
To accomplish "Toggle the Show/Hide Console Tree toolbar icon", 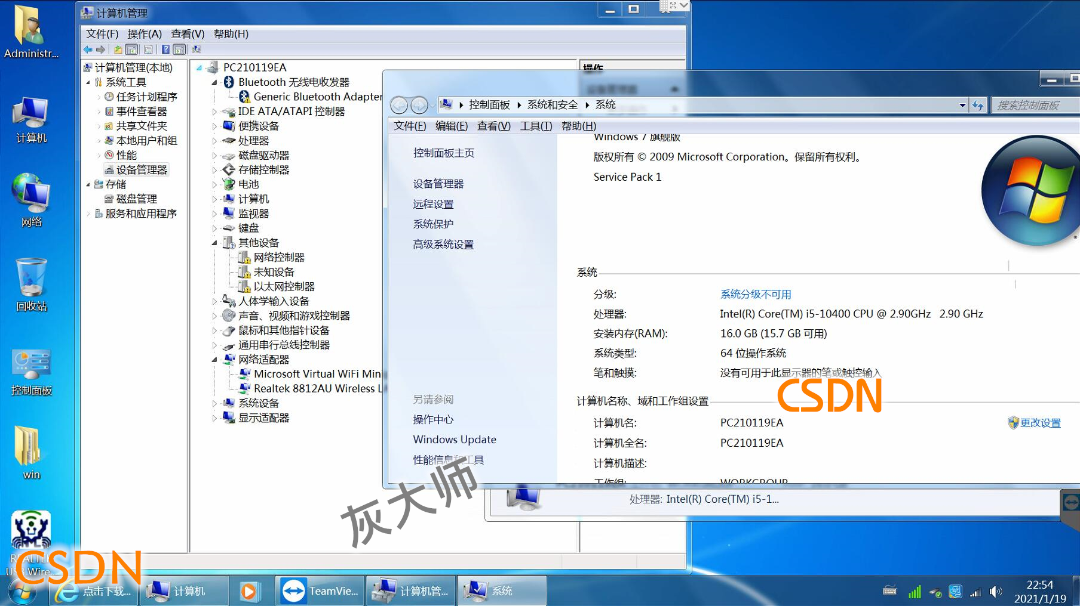I will [132, 50].
